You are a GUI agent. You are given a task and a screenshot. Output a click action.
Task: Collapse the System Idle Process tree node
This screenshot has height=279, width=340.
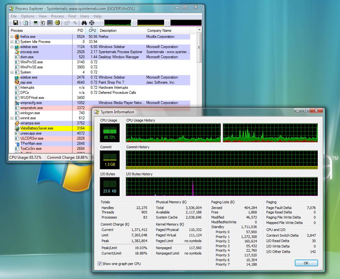(12, 42)
